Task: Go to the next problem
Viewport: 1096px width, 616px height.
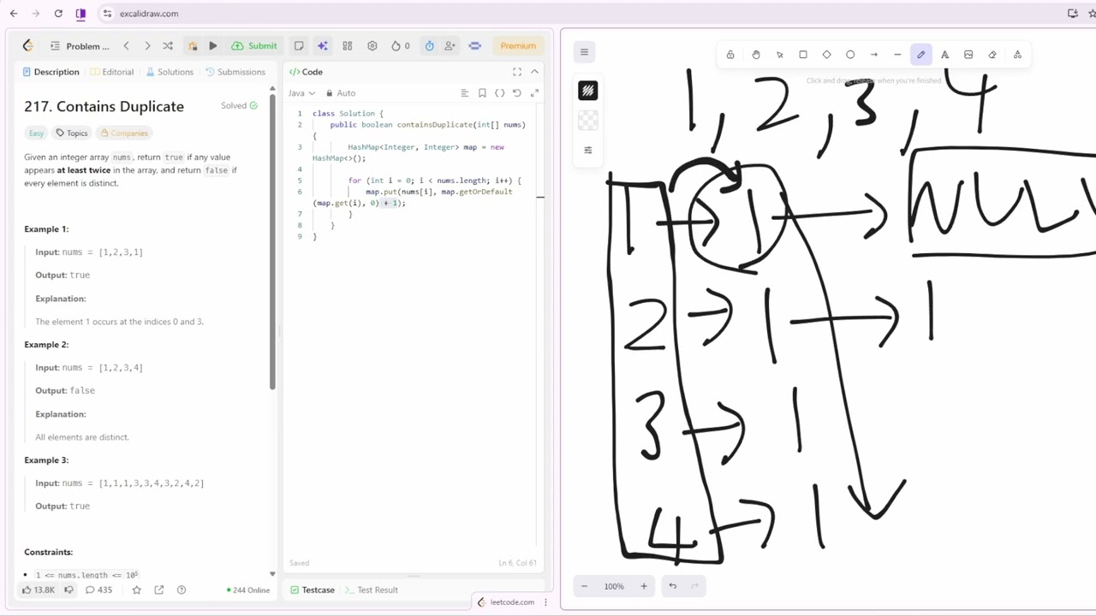Action: [x=147, y=46]
